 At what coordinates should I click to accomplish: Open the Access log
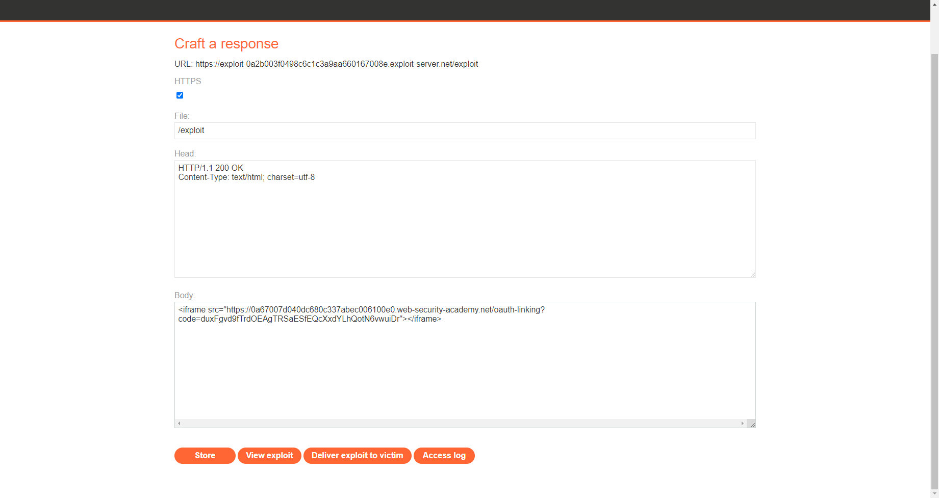click(444, 455)
